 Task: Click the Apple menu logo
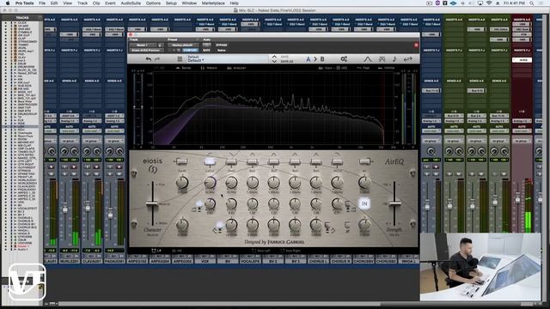8,3
